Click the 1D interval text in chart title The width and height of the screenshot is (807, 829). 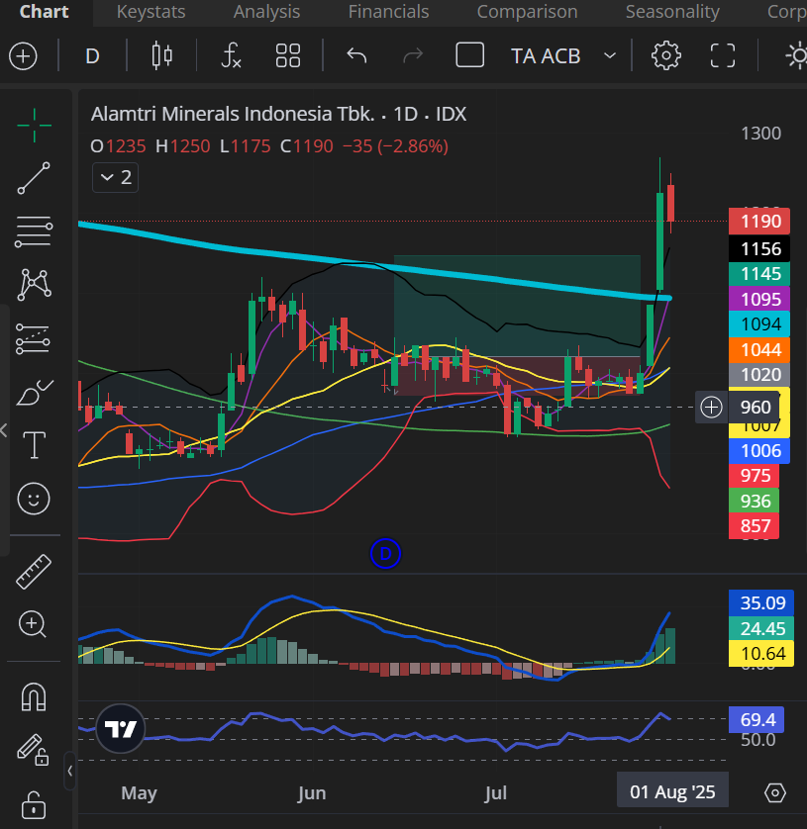406,114
